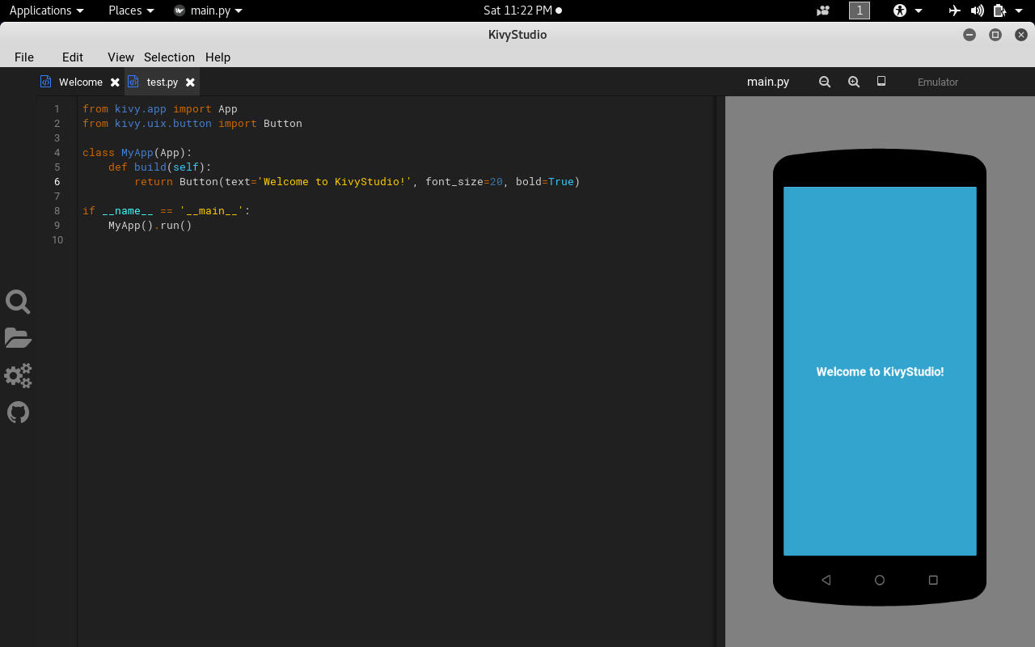Click 'class MyApp(App):' code line
This screenshot has width=1035, height=647.
click(x=137, y=152)
